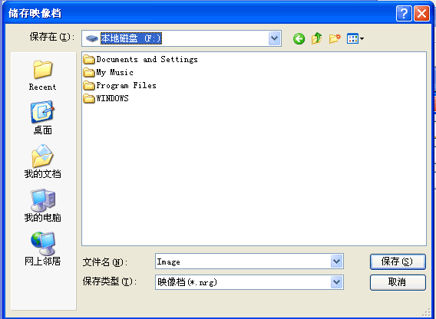
Task: Select the Program Files folder
Action: click(x=120, y=86)
